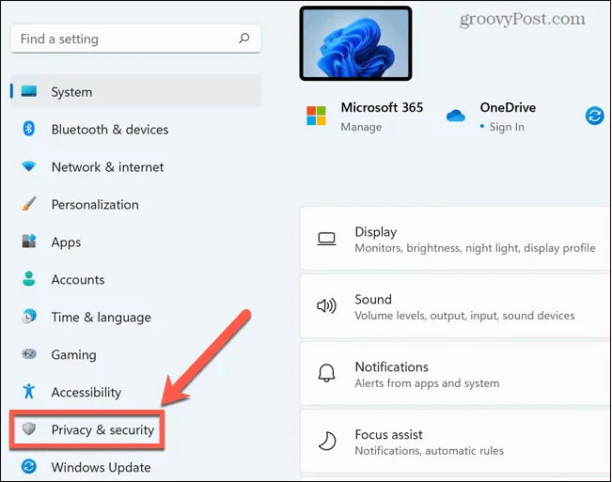
Task: Go to Windows Update label
Action: coord(102,467)
